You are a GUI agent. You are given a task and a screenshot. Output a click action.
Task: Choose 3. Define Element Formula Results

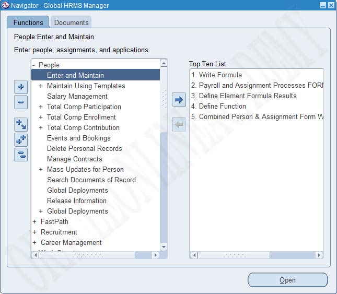244,96
